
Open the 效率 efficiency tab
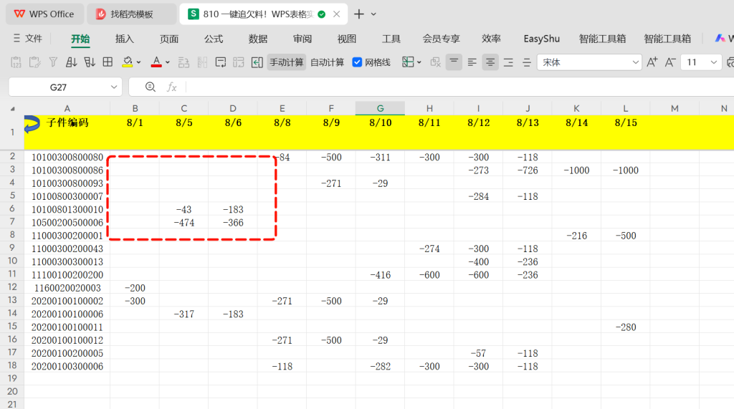[491, 39]
